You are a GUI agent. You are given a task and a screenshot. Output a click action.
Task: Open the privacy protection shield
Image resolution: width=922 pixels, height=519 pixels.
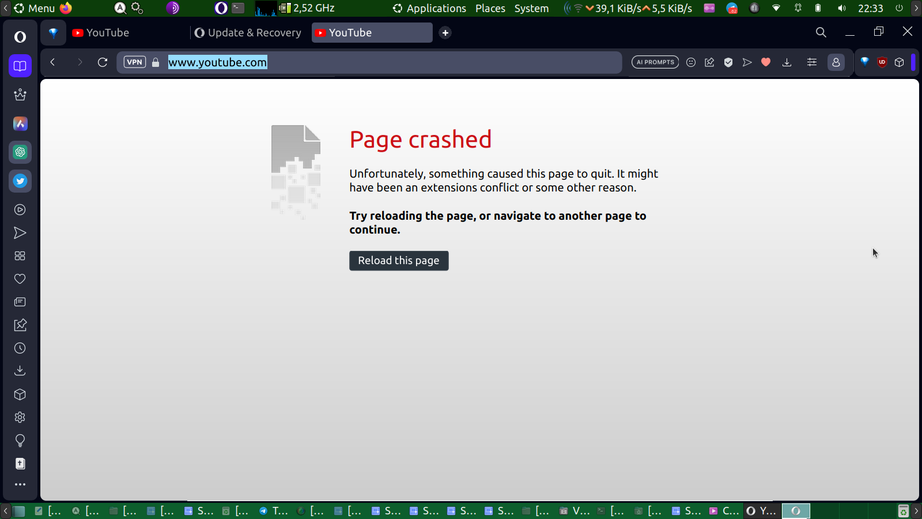[728, 62]
